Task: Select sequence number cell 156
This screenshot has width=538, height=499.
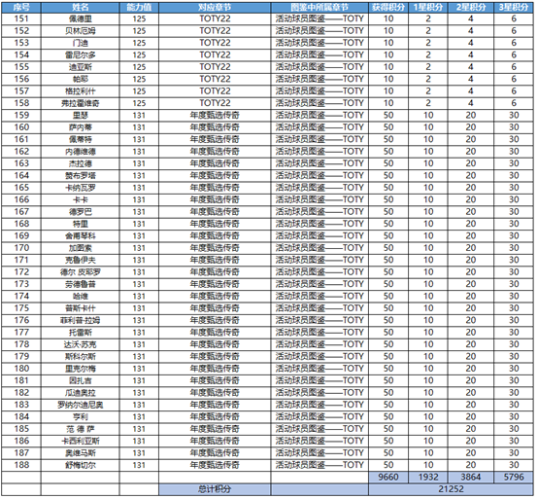Action: point(21,79)
